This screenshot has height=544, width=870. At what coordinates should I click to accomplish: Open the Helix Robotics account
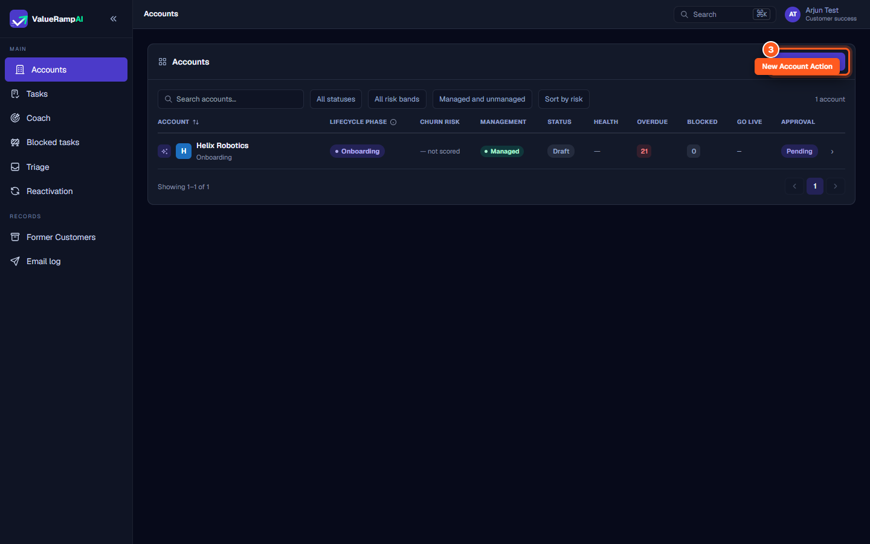pos(222,146)
